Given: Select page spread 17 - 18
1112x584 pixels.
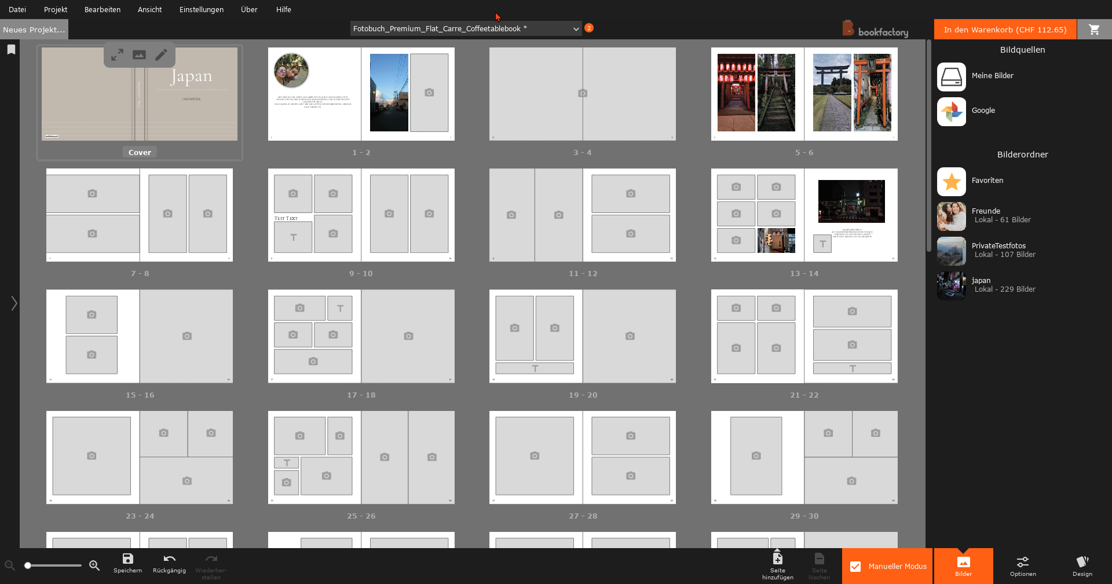Looking at the screenshot, I should [361, 336].
